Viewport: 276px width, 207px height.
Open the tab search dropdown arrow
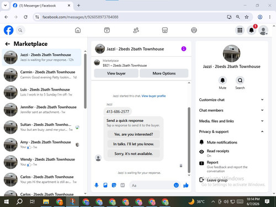click(x=6, y=6)
